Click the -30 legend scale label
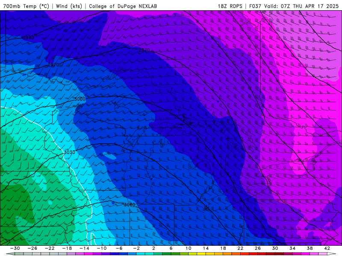This screenshot has width=342, height=256. point(15,248)
